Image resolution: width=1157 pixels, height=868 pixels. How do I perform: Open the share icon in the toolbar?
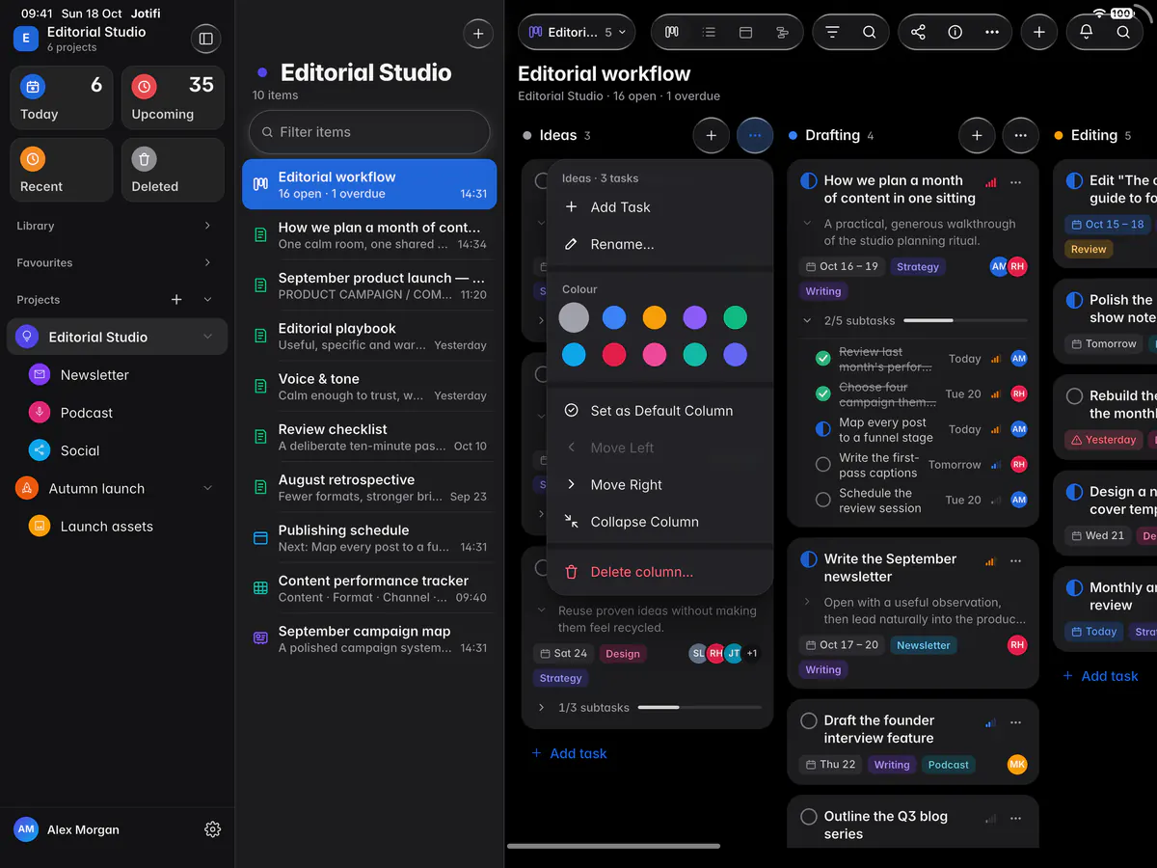pos(918,32)
